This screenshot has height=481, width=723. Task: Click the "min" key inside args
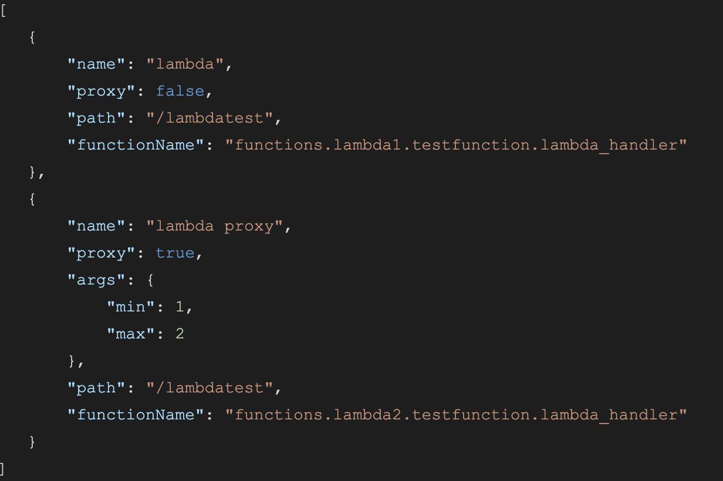pos(131,307)
